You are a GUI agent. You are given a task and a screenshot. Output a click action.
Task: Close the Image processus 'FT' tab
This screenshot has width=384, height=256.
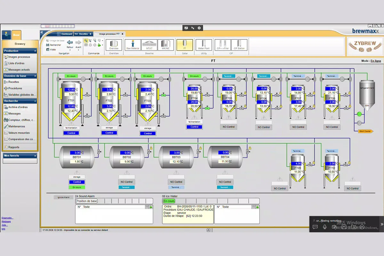[x=123, y=34]
